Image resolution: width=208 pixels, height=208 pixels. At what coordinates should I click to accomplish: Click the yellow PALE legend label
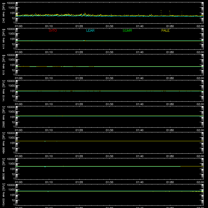coord(165,30)
